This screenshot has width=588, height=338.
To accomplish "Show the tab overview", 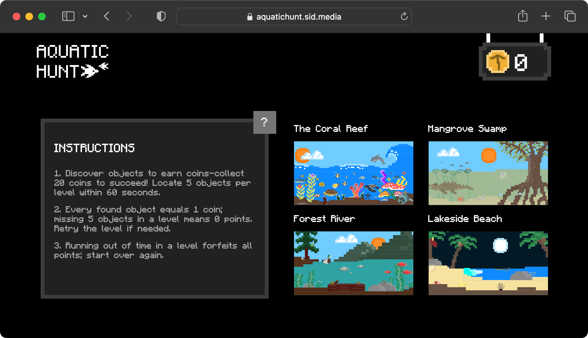I will pyautogui.click(x=570, y=16).
